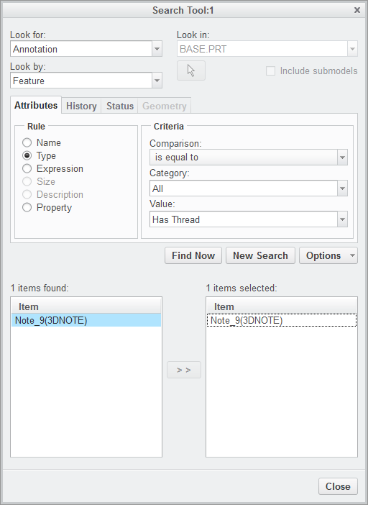Click the Item header of selected list
Screen dimensions: 368x505
(282, 306)
